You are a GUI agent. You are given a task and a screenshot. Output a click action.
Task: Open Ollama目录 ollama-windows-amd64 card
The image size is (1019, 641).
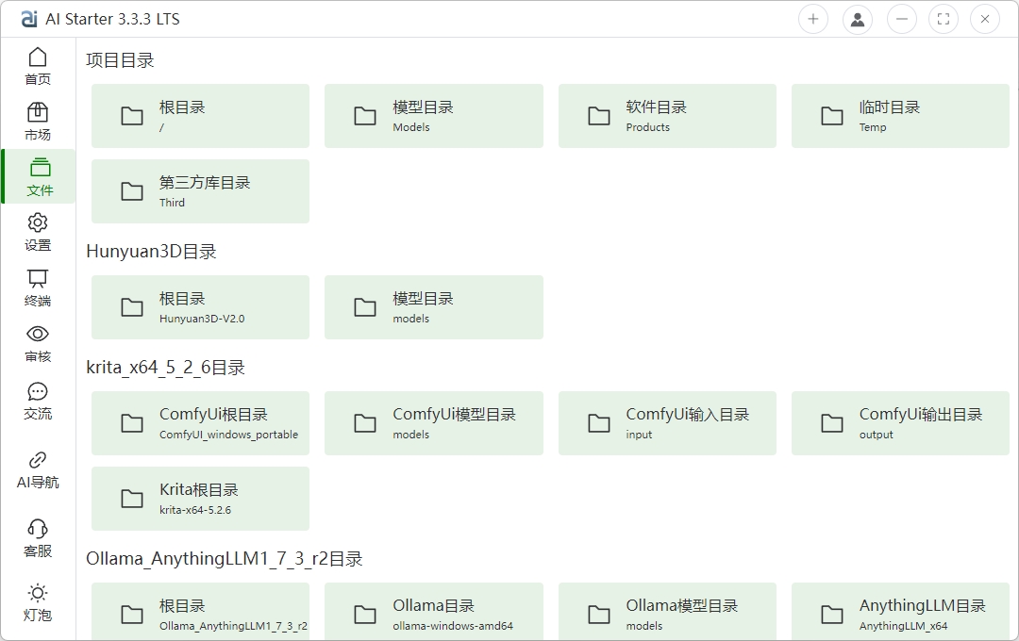[433, 611]
